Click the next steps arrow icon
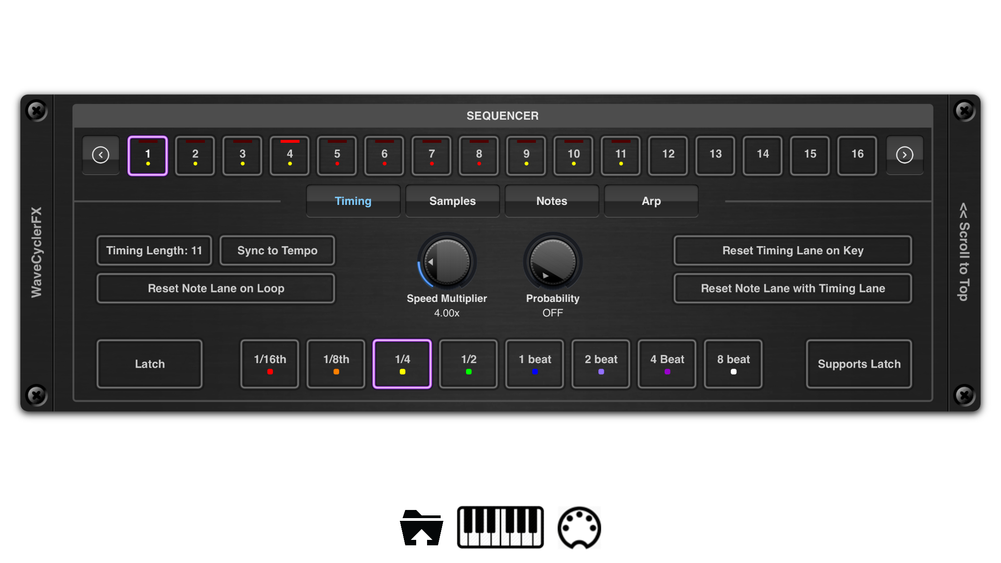The height and width of the screenshot is (563, 1001). [904, 155]
